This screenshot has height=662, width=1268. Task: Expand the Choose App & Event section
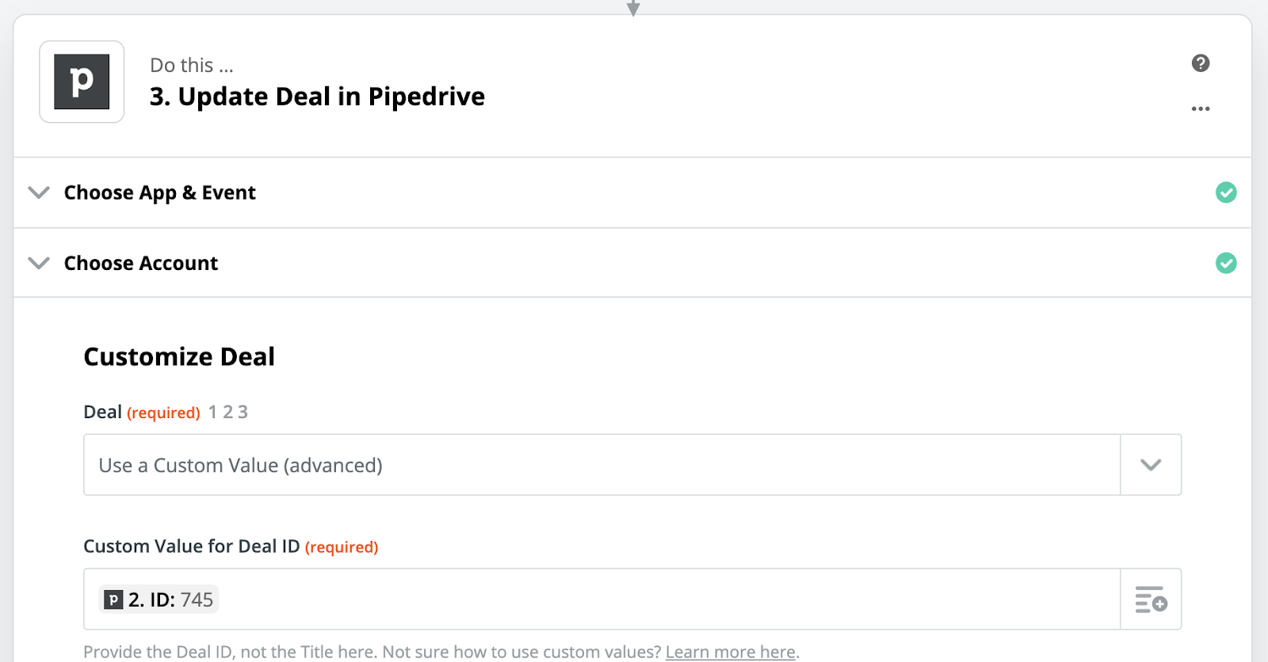pos(39,192)
